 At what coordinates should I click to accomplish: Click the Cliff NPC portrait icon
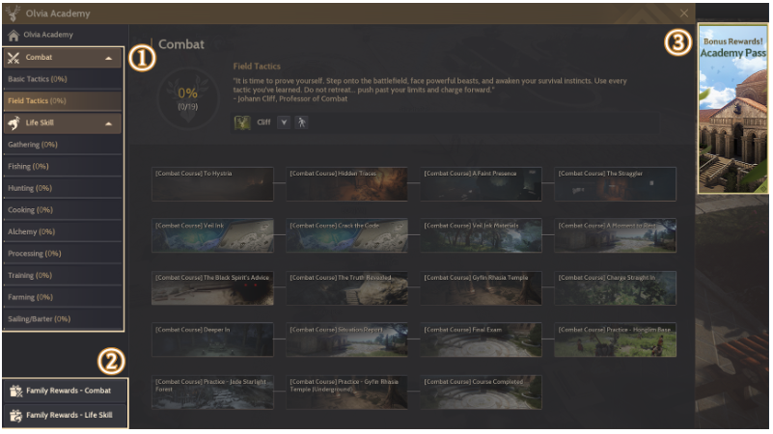[242, 122]
